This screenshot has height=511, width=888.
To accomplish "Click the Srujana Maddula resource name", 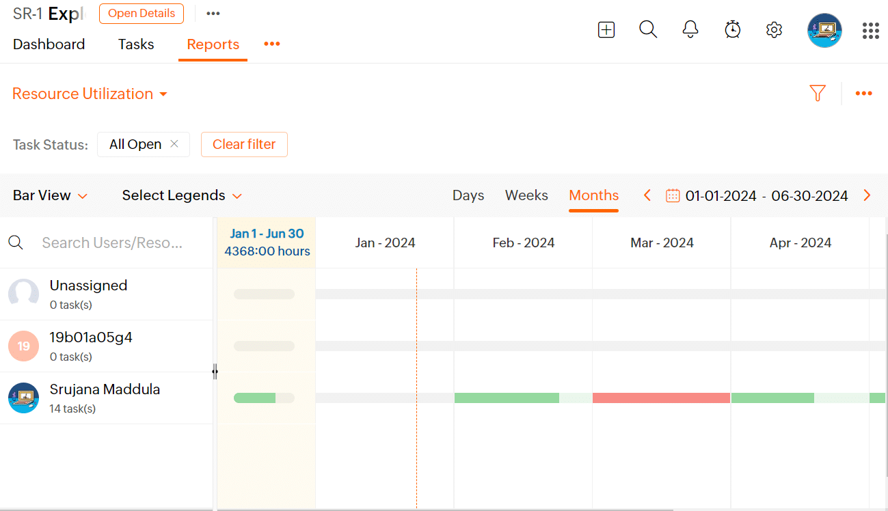I will point(105,389).
